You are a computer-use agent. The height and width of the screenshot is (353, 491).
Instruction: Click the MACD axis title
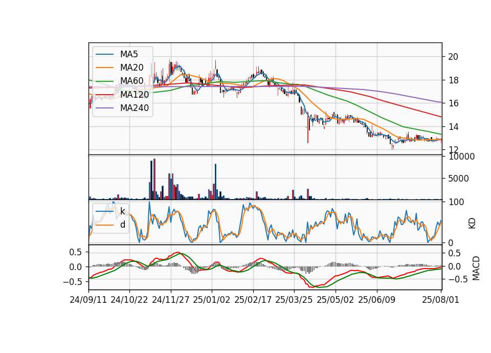pyautogui.click(x=476, y=268)
